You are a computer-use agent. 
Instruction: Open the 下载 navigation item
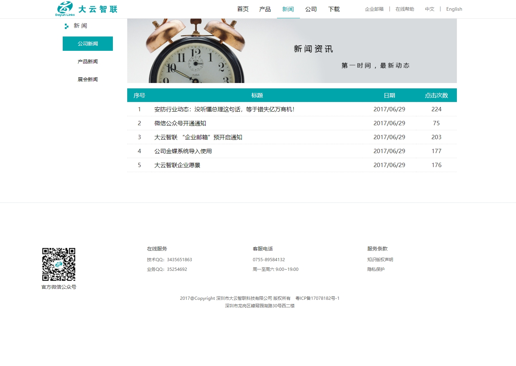coord(334,9)
